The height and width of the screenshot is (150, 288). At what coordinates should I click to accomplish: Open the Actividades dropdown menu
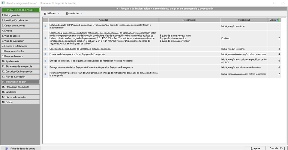pos(52,13)
